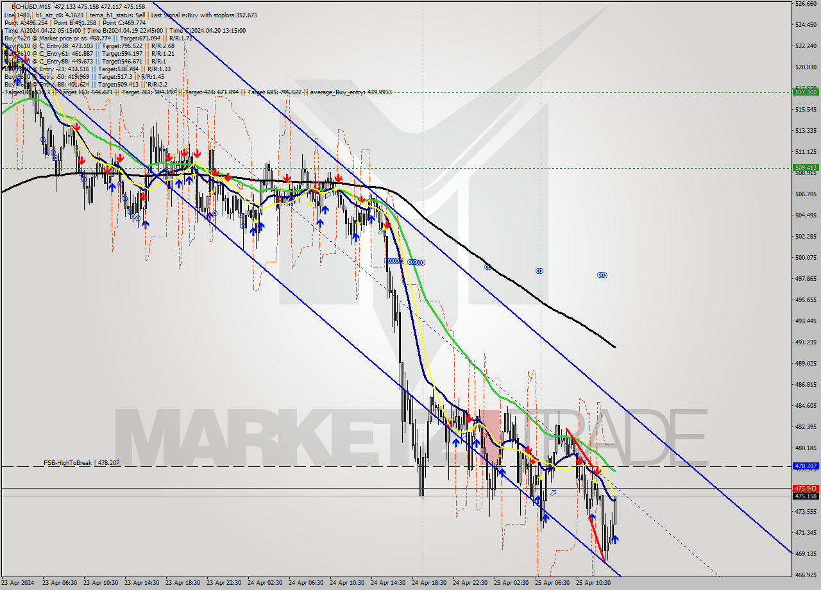The width and height of the screenshot is (821, 590).
Task: Click the 'Target 423: 671.094' text
Action: (x=212, y=92)
